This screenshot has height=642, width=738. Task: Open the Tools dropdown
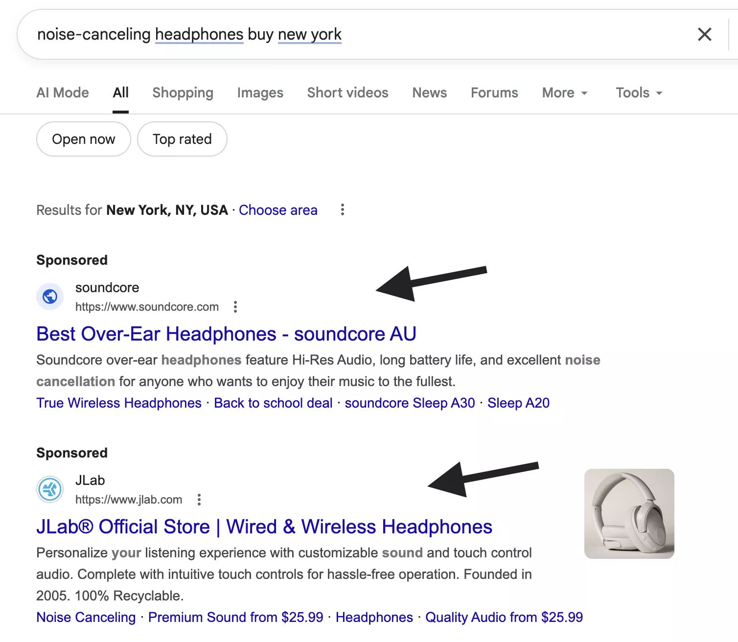tap(638, 92)
